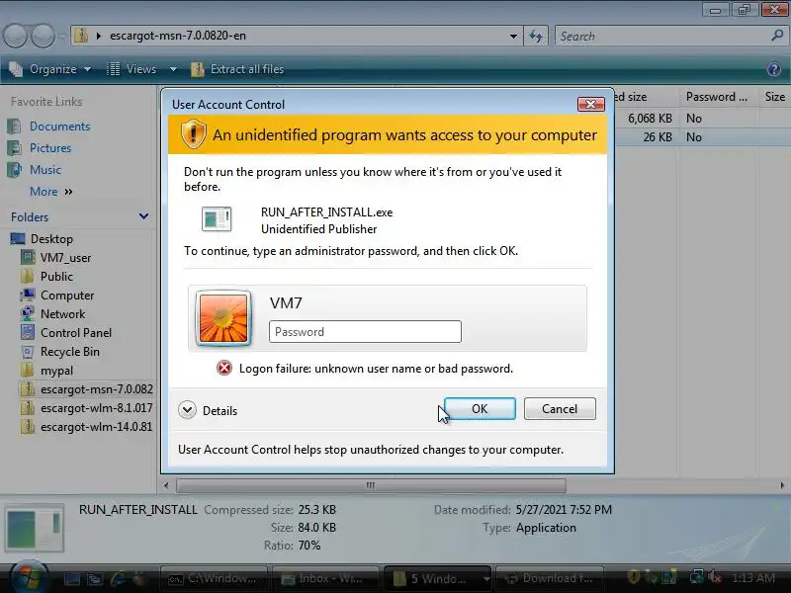Click the security shield tray icon
The image size is (791, 593).
pos(633,577)
